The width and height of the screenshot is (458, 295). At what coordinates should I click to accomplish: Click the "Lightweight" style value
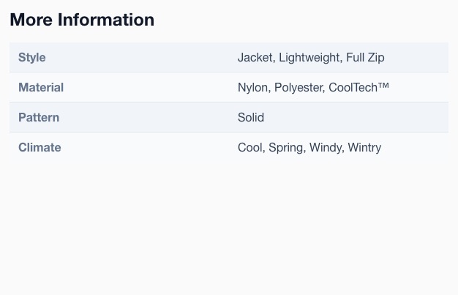pos(310,58)
